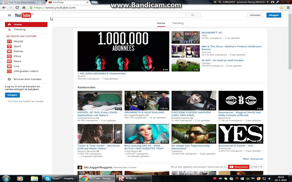Click the Bandicam camera screenshot icon
The image size is (292, 182).
point(273,2)
